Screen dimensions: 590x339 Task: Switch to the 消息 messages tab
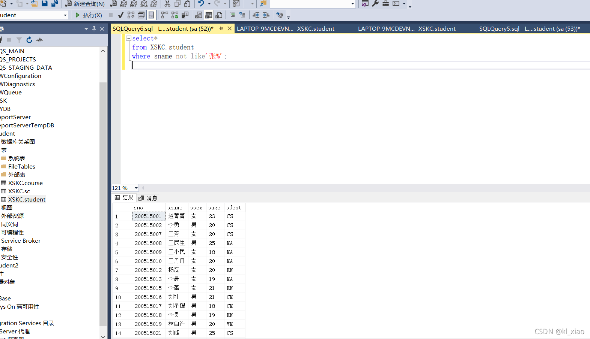[x=148, y=198]
